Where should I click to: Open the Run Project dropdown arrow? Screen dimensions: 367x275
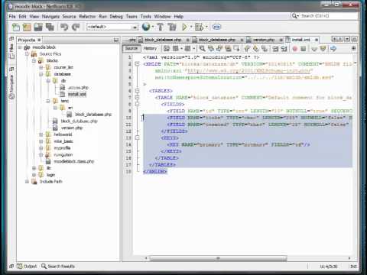coord(191,27)
